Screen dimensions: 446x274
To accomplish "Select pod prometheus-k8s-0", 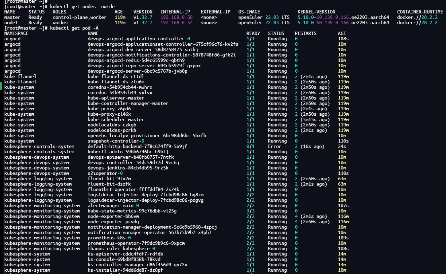I will 109,238.
